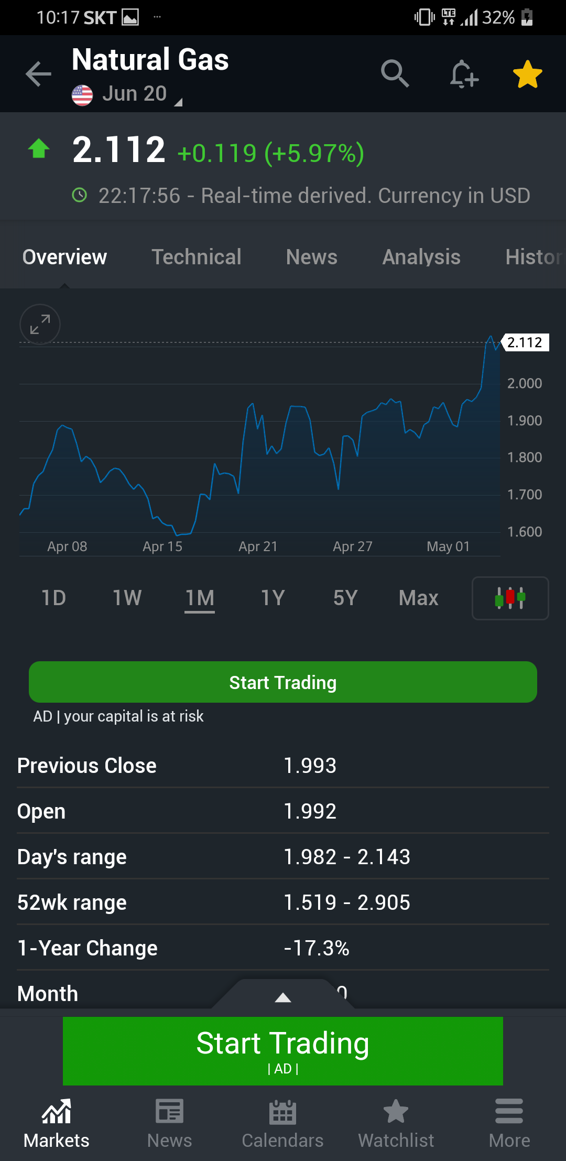
Task: Toggle the yellow favorite star
Action: coord(527,74)
